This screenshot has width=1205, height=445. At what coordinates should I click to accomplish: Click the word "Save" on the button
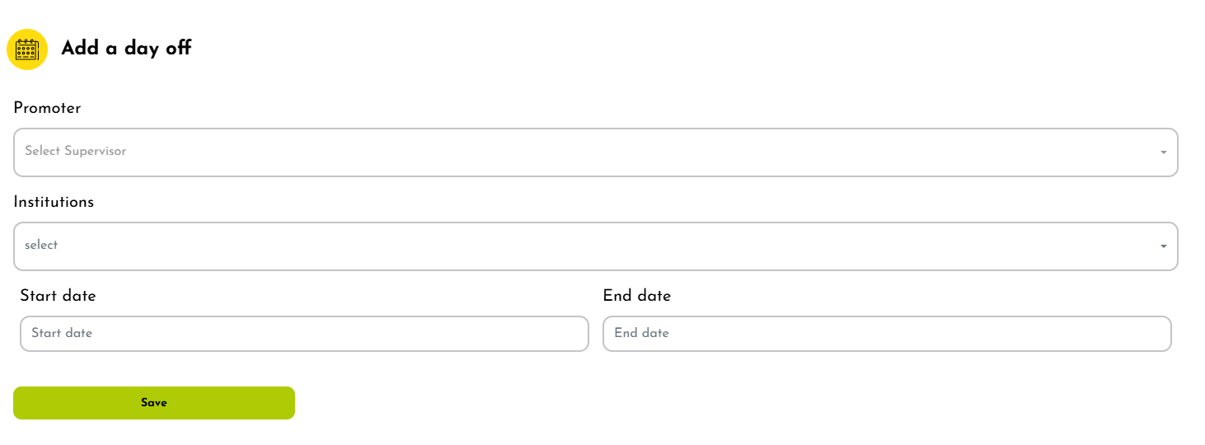coord(154,403)
